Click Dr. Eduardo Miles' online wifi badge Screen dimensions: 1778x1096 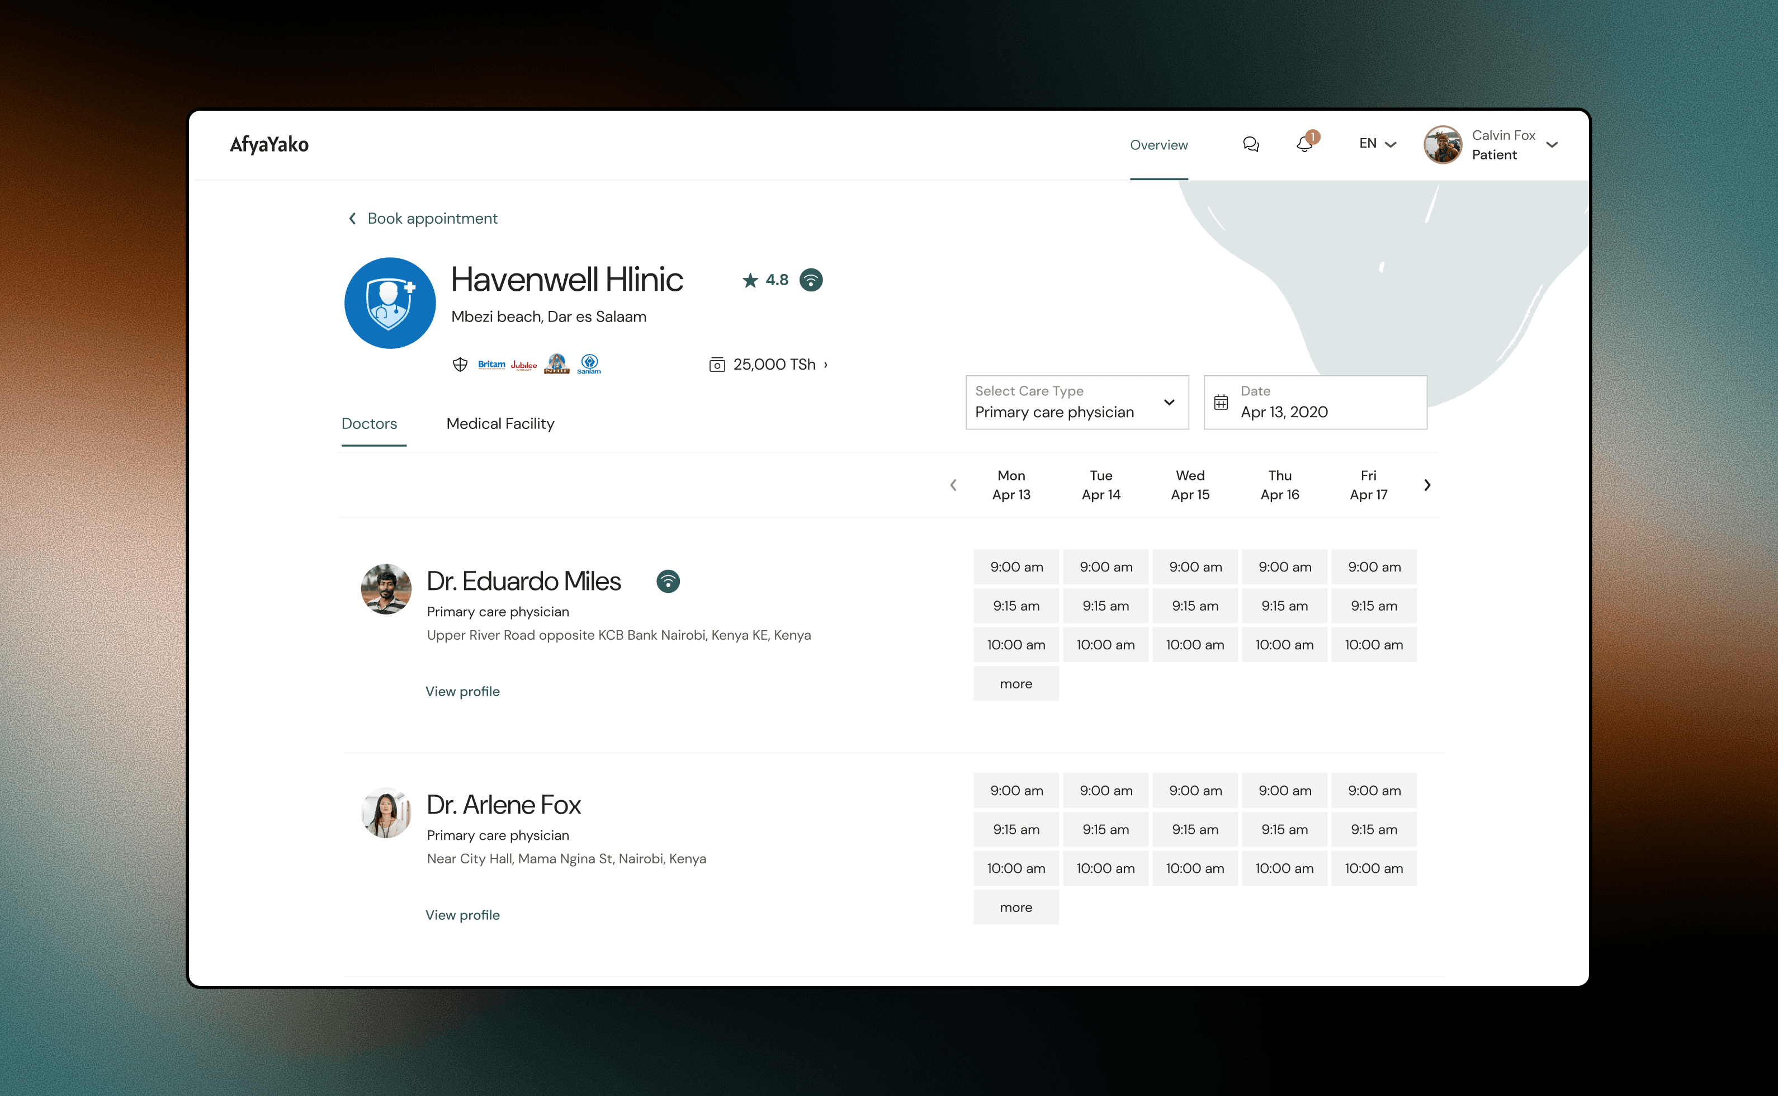tap(668, 582)
